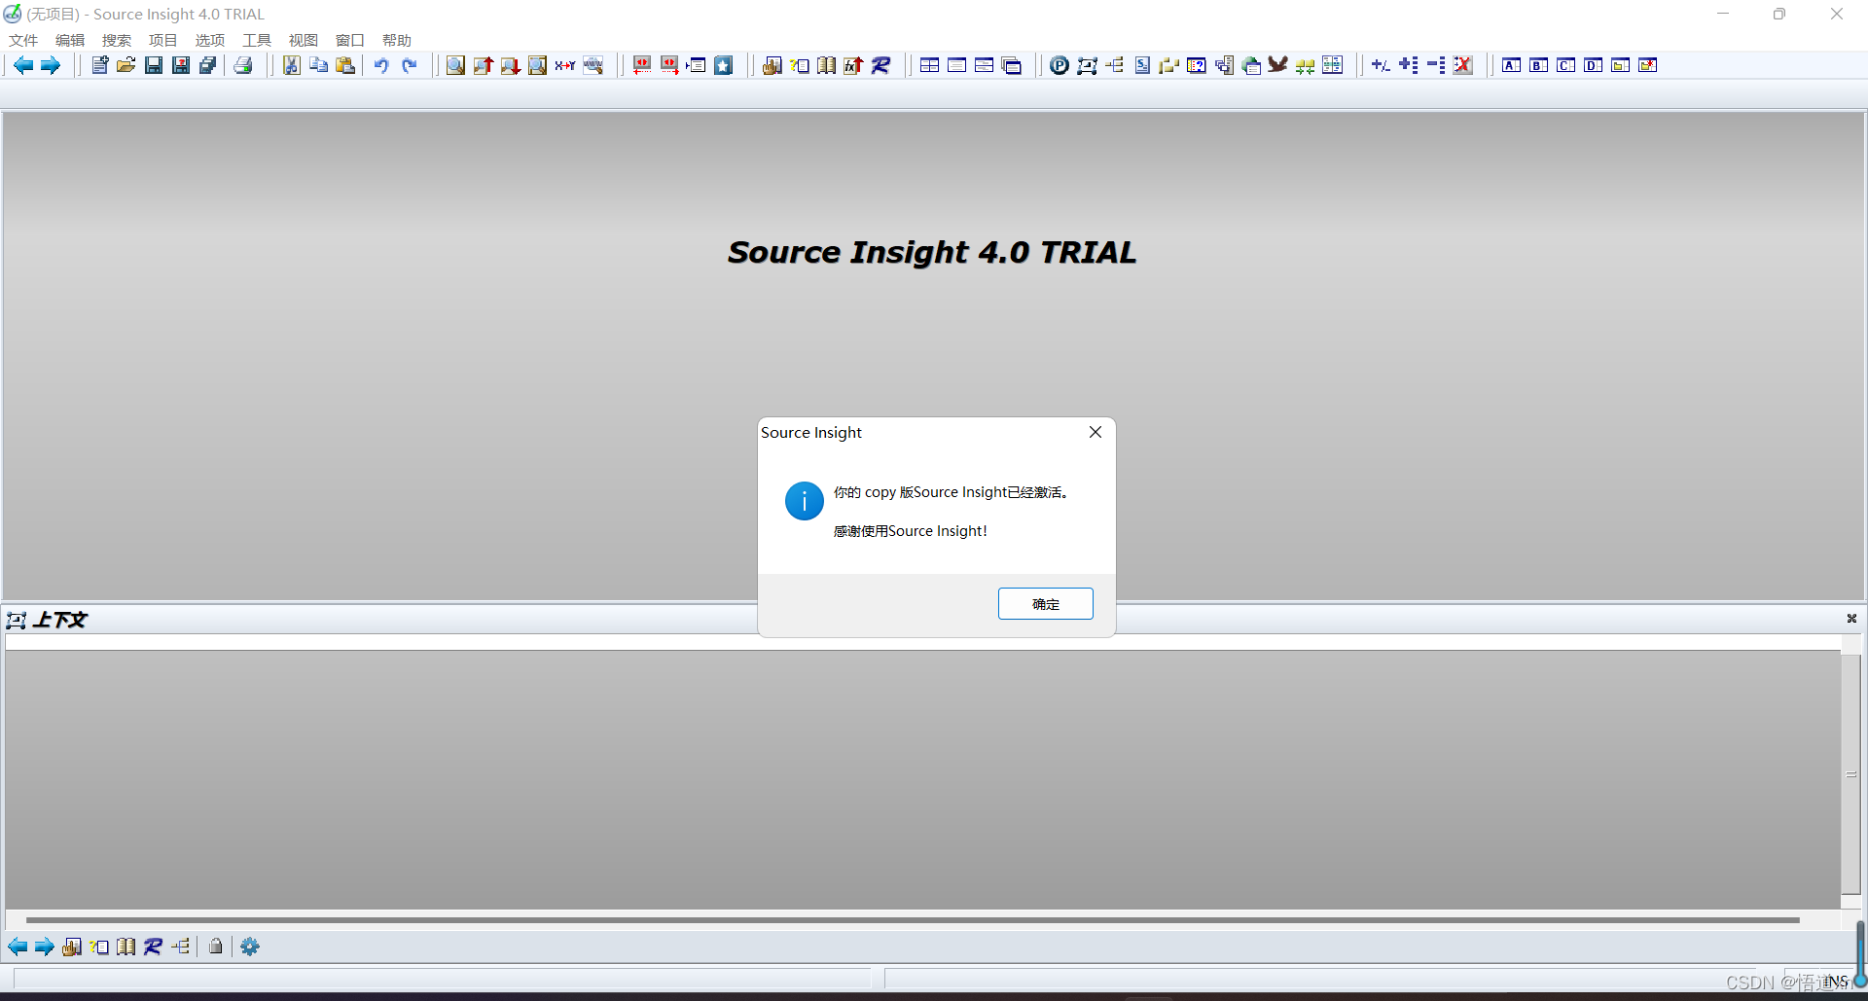
Task: Click the back navigation arrow
Action: [x=22, y=65]
